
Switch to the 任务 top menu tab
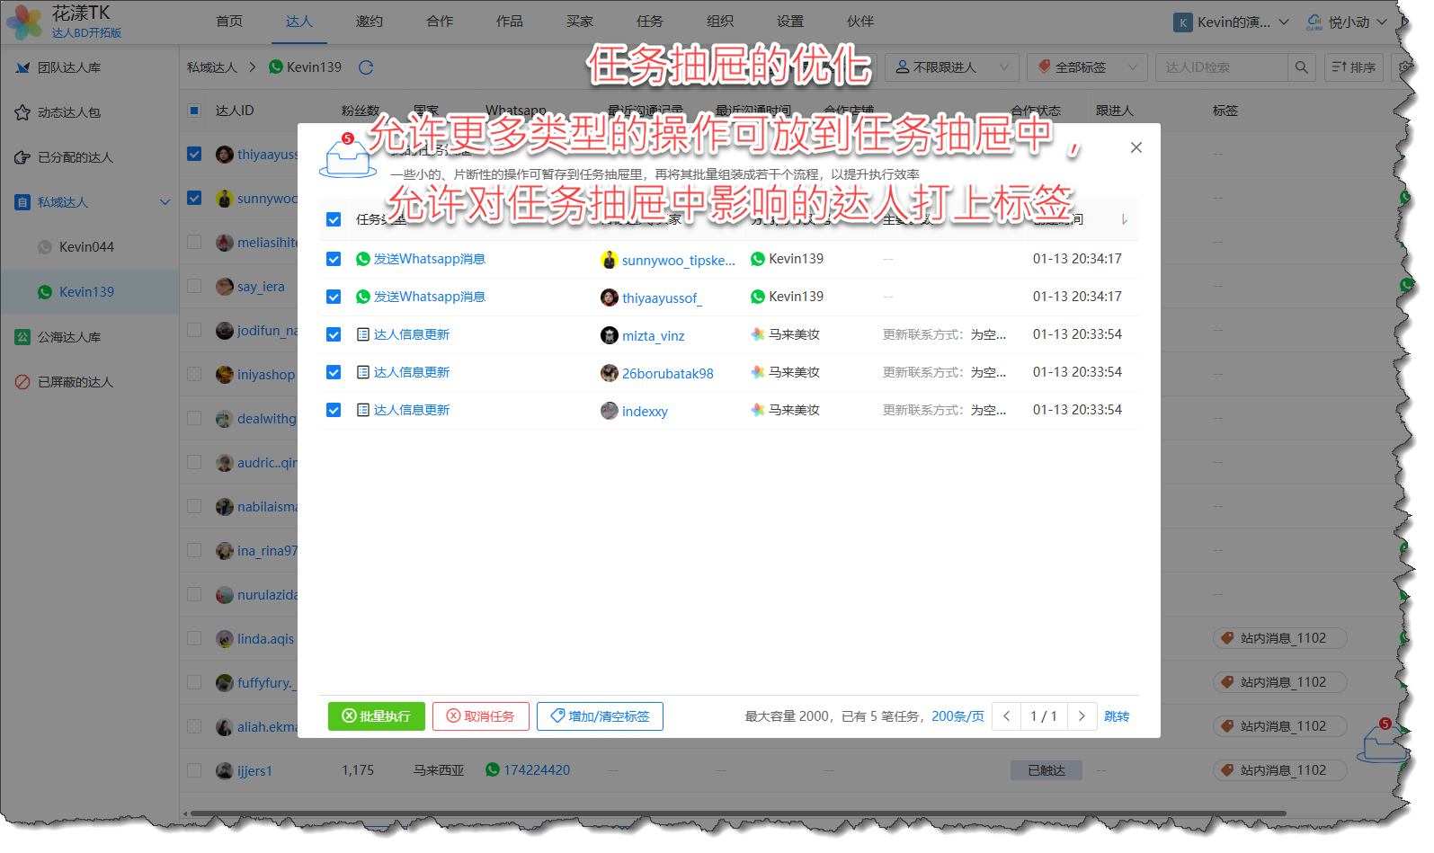click(649, 22)
